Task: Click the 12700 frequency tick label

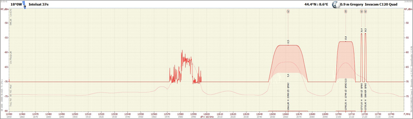Action: point(338,114)
